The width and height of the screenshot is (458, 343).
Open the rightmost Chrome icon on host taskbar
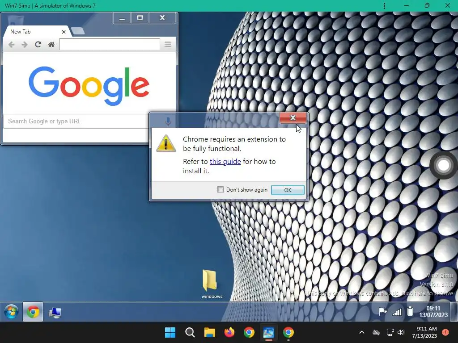click(288, 332)
